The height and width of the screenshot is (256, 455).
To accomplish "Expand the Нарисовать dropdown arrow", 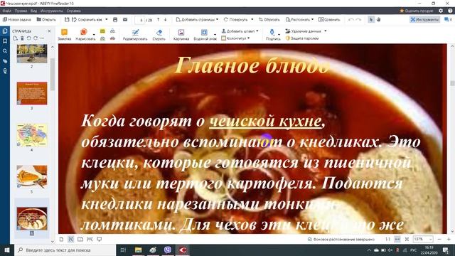I will click(94, 35).
